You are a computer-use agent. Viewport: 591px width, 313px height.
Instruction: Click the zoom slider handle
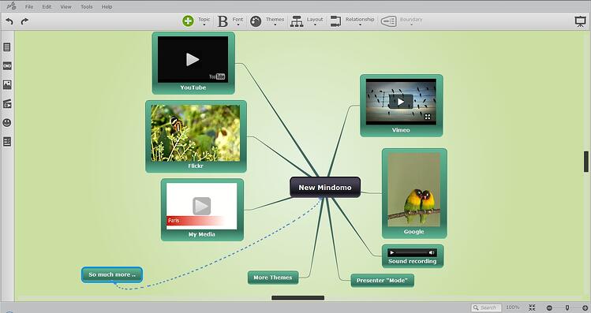point(567,308)
